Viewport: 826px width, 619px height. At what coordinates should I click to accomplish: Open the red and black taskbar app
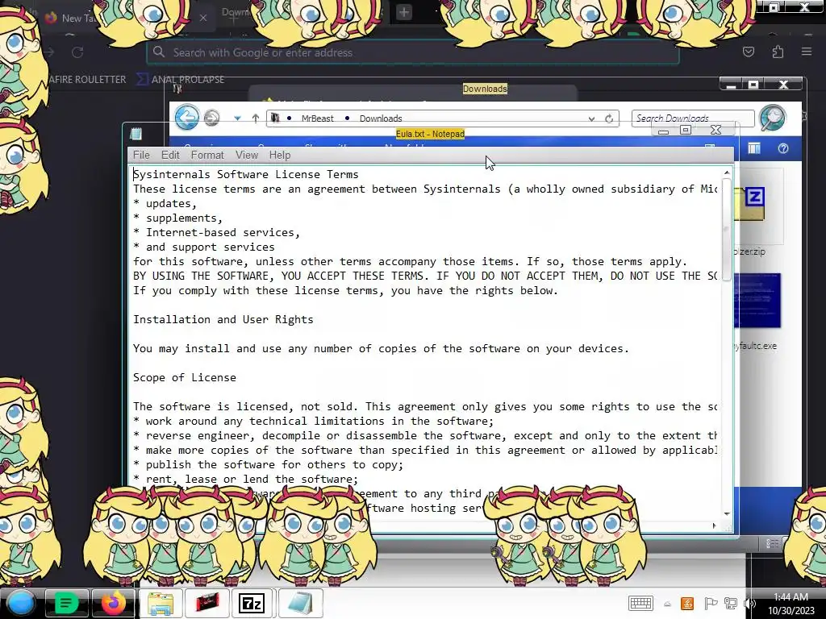(x=207, y=603)
